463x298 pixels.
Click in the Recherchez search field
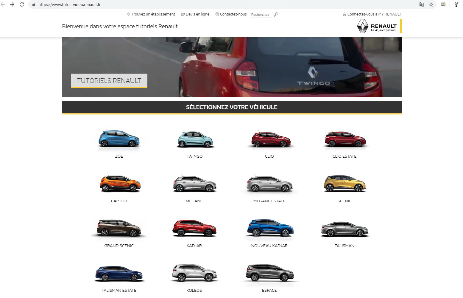coord(261,15)
